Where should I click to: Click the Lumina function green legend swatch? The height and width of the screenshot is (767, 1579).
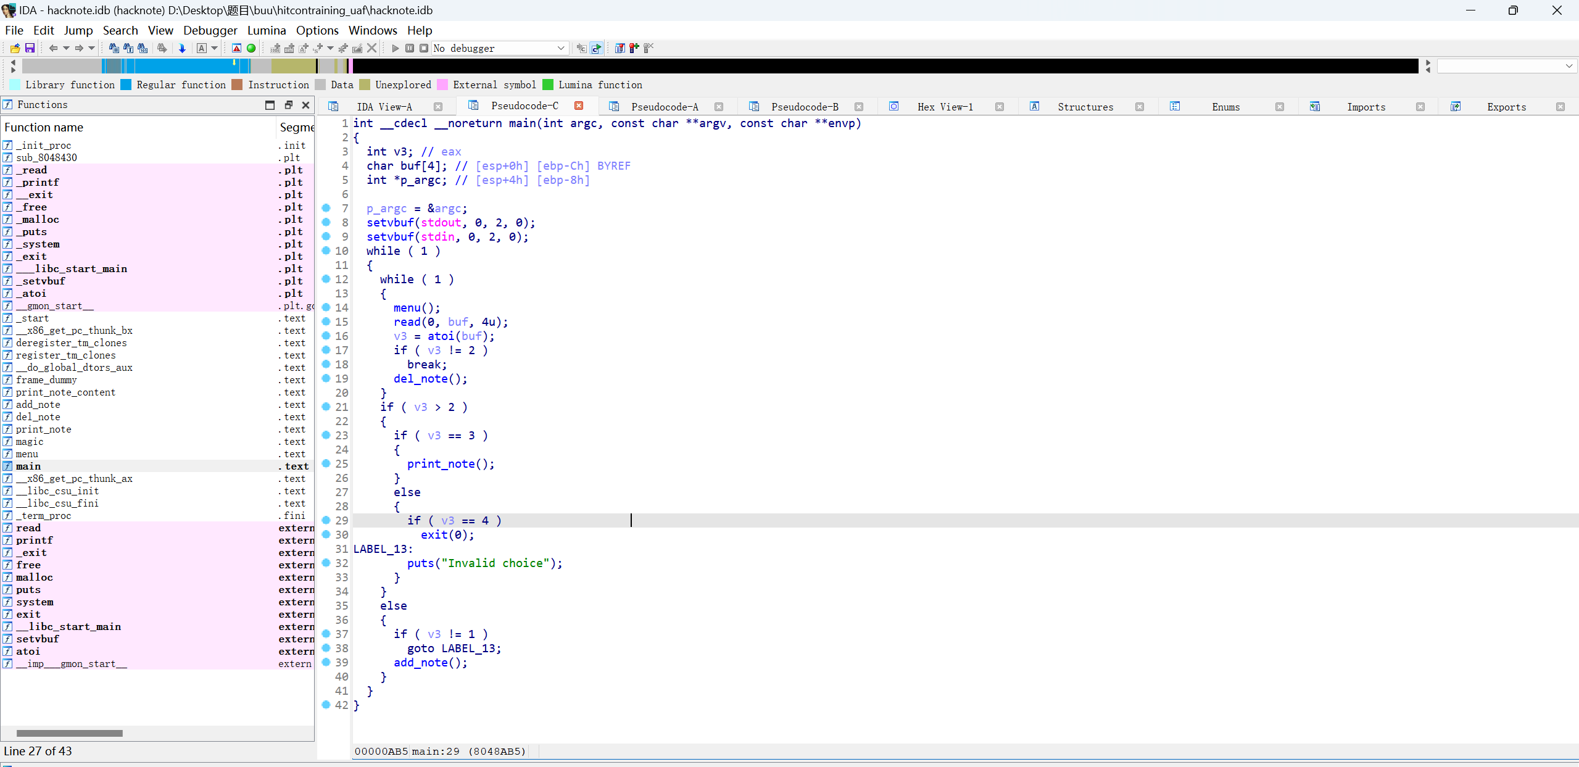coord(548,85)
